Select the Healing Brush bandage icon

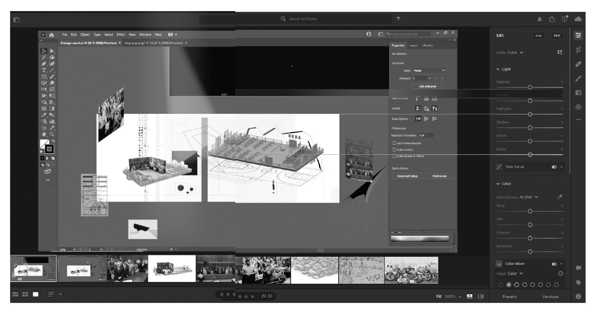pyautogui.click(x=578, y=64)
